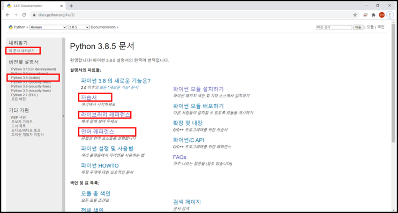Click the Python logo in the breadcrumb
Screen dimensions: 398x213
click(11, 27)
